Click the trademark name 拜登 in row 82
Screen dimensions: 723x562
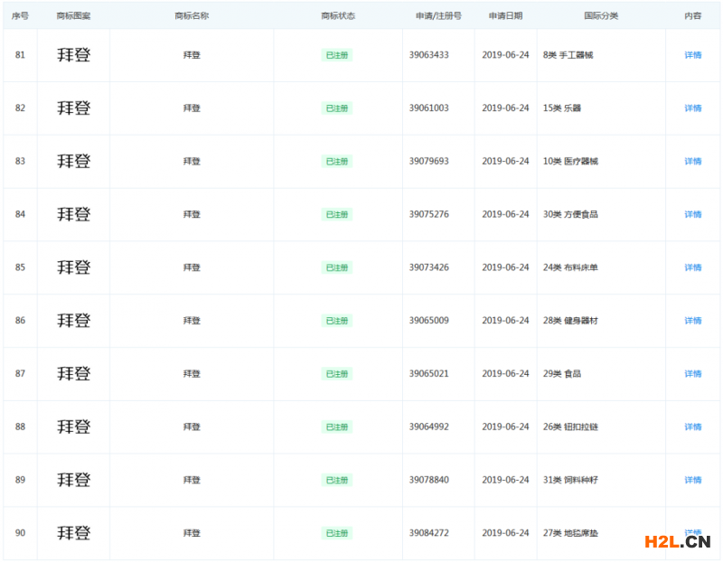[192, 108]
